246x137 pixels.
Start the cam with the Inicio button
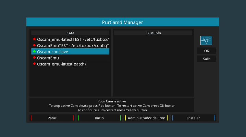coord(99,118)
